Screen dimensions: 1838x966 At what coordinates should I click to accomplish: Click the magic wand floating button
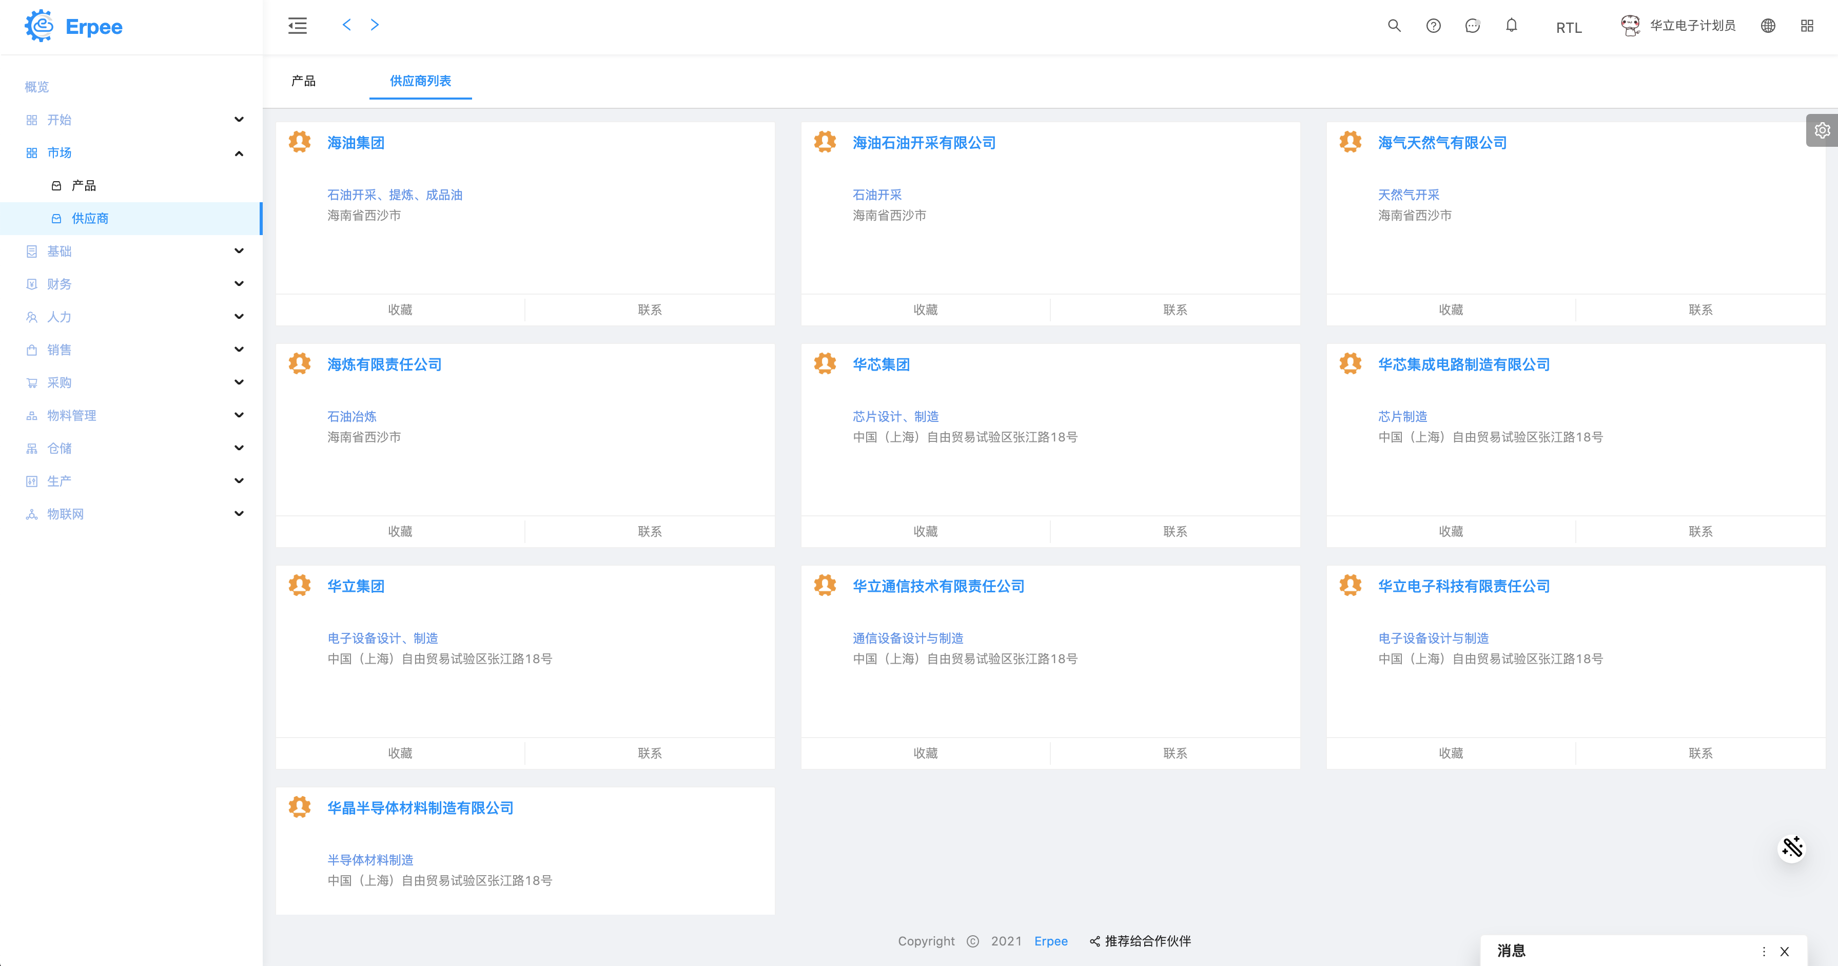(x=1792, y=847)
